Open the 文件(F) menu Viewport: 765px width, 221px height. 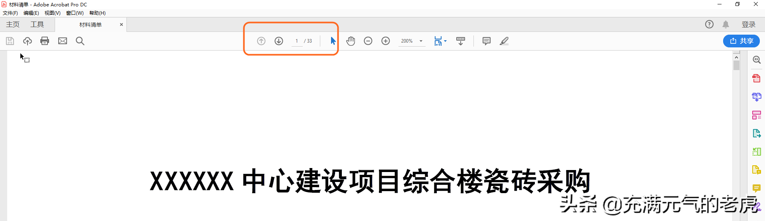tap(10, 13)
